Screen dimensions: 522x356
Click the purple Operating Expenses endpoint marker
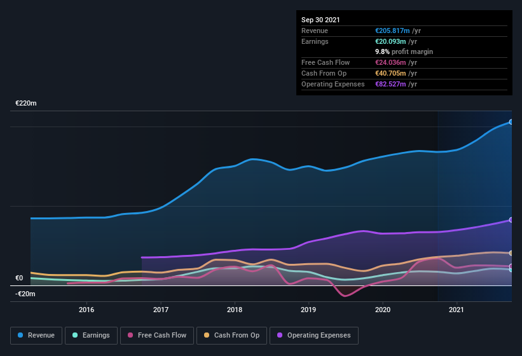511,220
